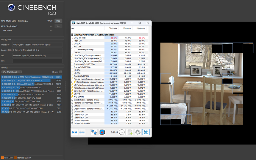256x160 pixels.
Task: Click the Cinebench R23 logo sphere
Action: 11,7
